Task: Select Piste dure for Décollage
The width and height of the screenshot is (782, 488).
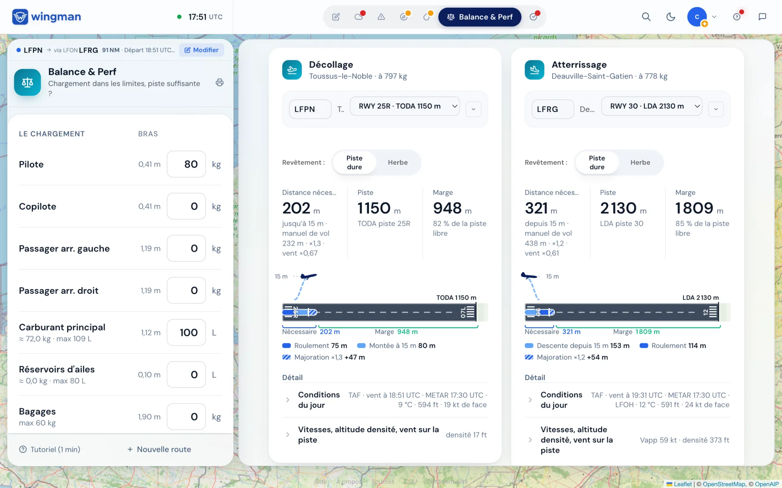Action: [354, 163]
